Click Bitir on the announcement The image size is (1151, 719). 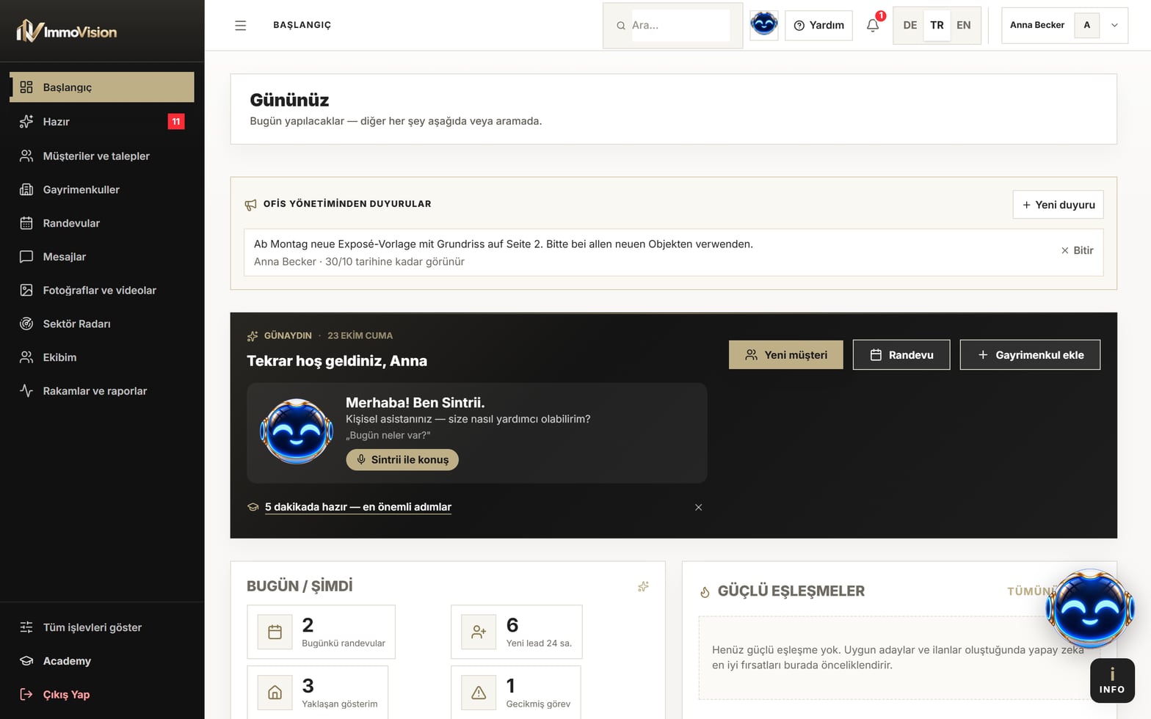point(1077,250)
